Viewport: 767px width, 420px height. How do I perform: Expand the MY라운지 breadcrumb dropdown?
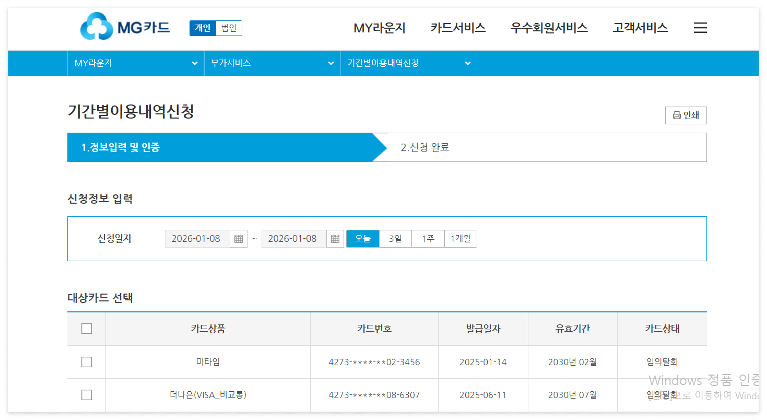136,63
